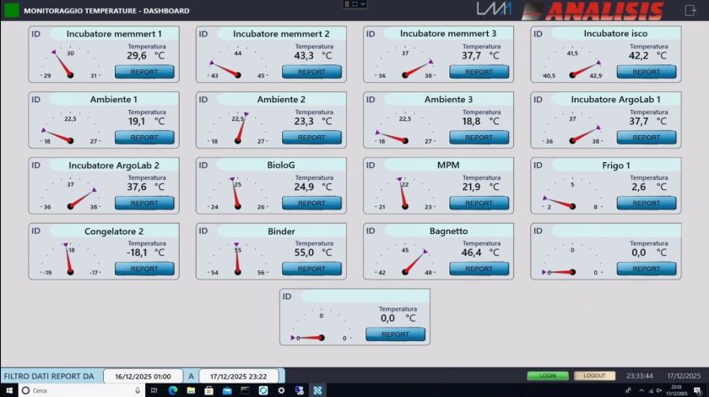Open Task View on the taskbar
This screenshot has width=709, height=397.
(x=154, y=390)
